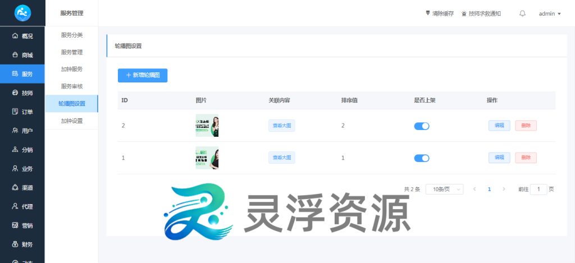The width and height of the screenshot is (575, 263).
Task: Click 查看大图 for row ID 1
Action: [x=282, y=158]
